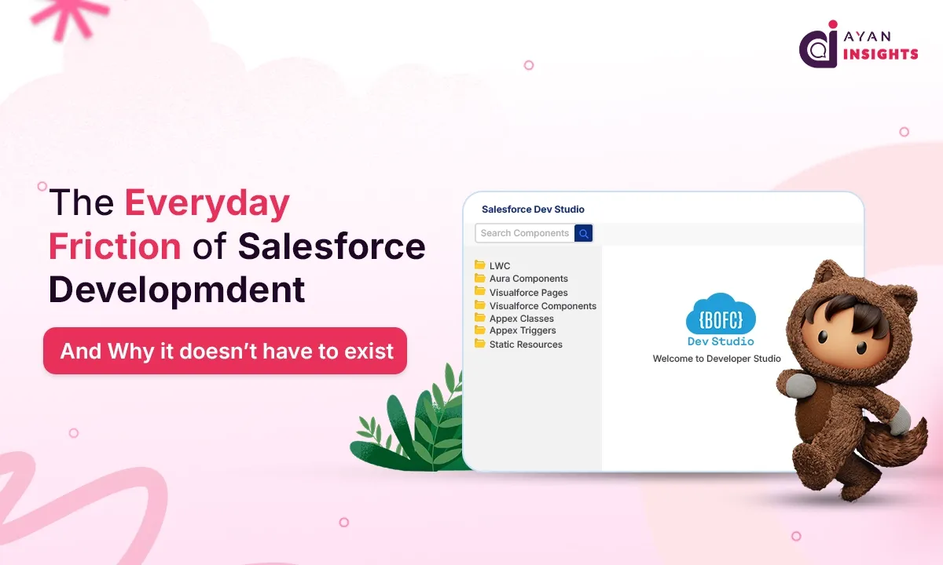Viewport: 943px width, 565px height.
Task: Open the Appex Triggers folder icon
Action: pyautogui.click(x=479, y=330)
